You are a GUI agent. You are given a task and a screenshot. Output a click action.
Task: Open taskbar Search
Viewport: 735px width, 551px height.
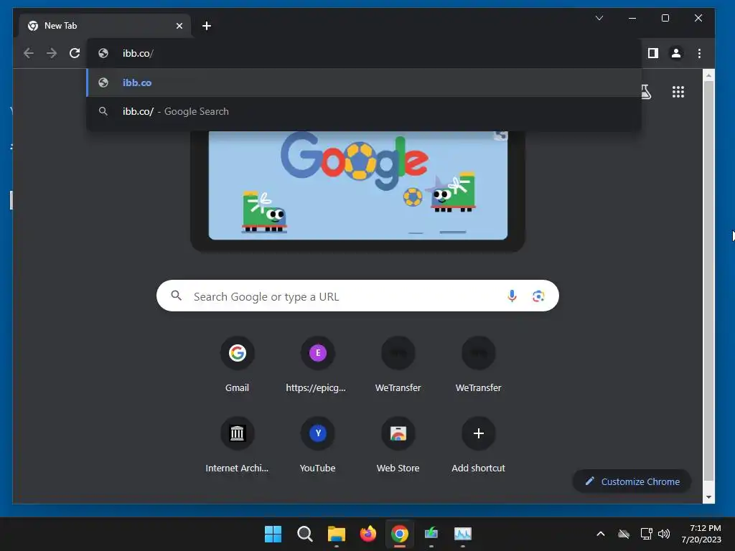(304, 534)
